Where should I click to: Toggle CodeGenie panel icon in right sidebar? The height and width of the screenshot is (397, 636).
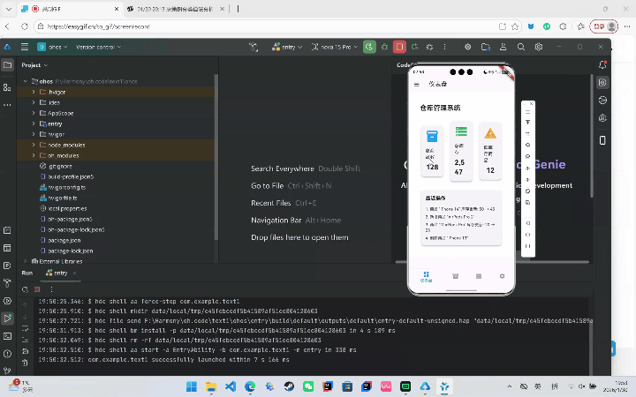coord(602,82)
